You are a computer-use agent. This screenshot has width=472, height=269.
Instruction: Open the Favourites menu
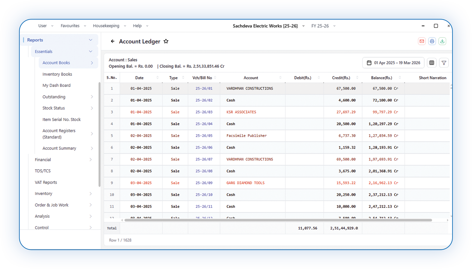pos(73,26)
